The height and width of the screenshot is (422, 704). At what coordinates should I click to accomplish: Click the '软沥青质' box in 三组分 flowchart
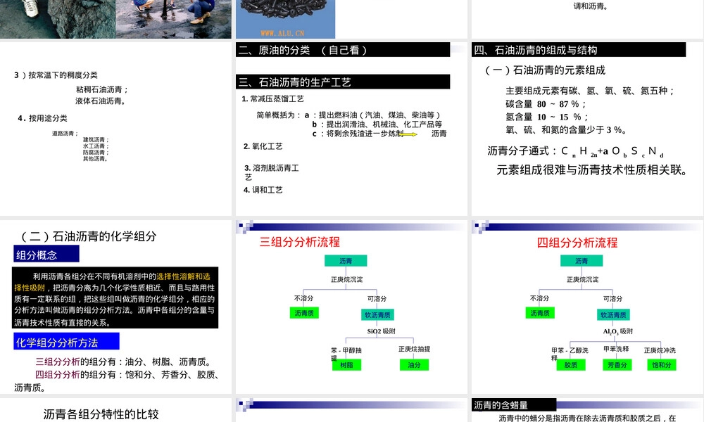(x=377, y=315)
